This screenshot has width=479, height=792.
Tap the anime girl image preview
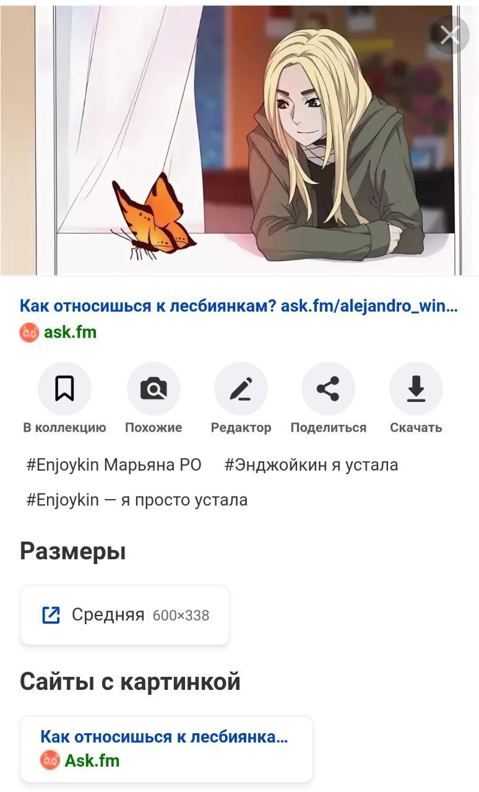pyautogui.click(x=239, y=139)
